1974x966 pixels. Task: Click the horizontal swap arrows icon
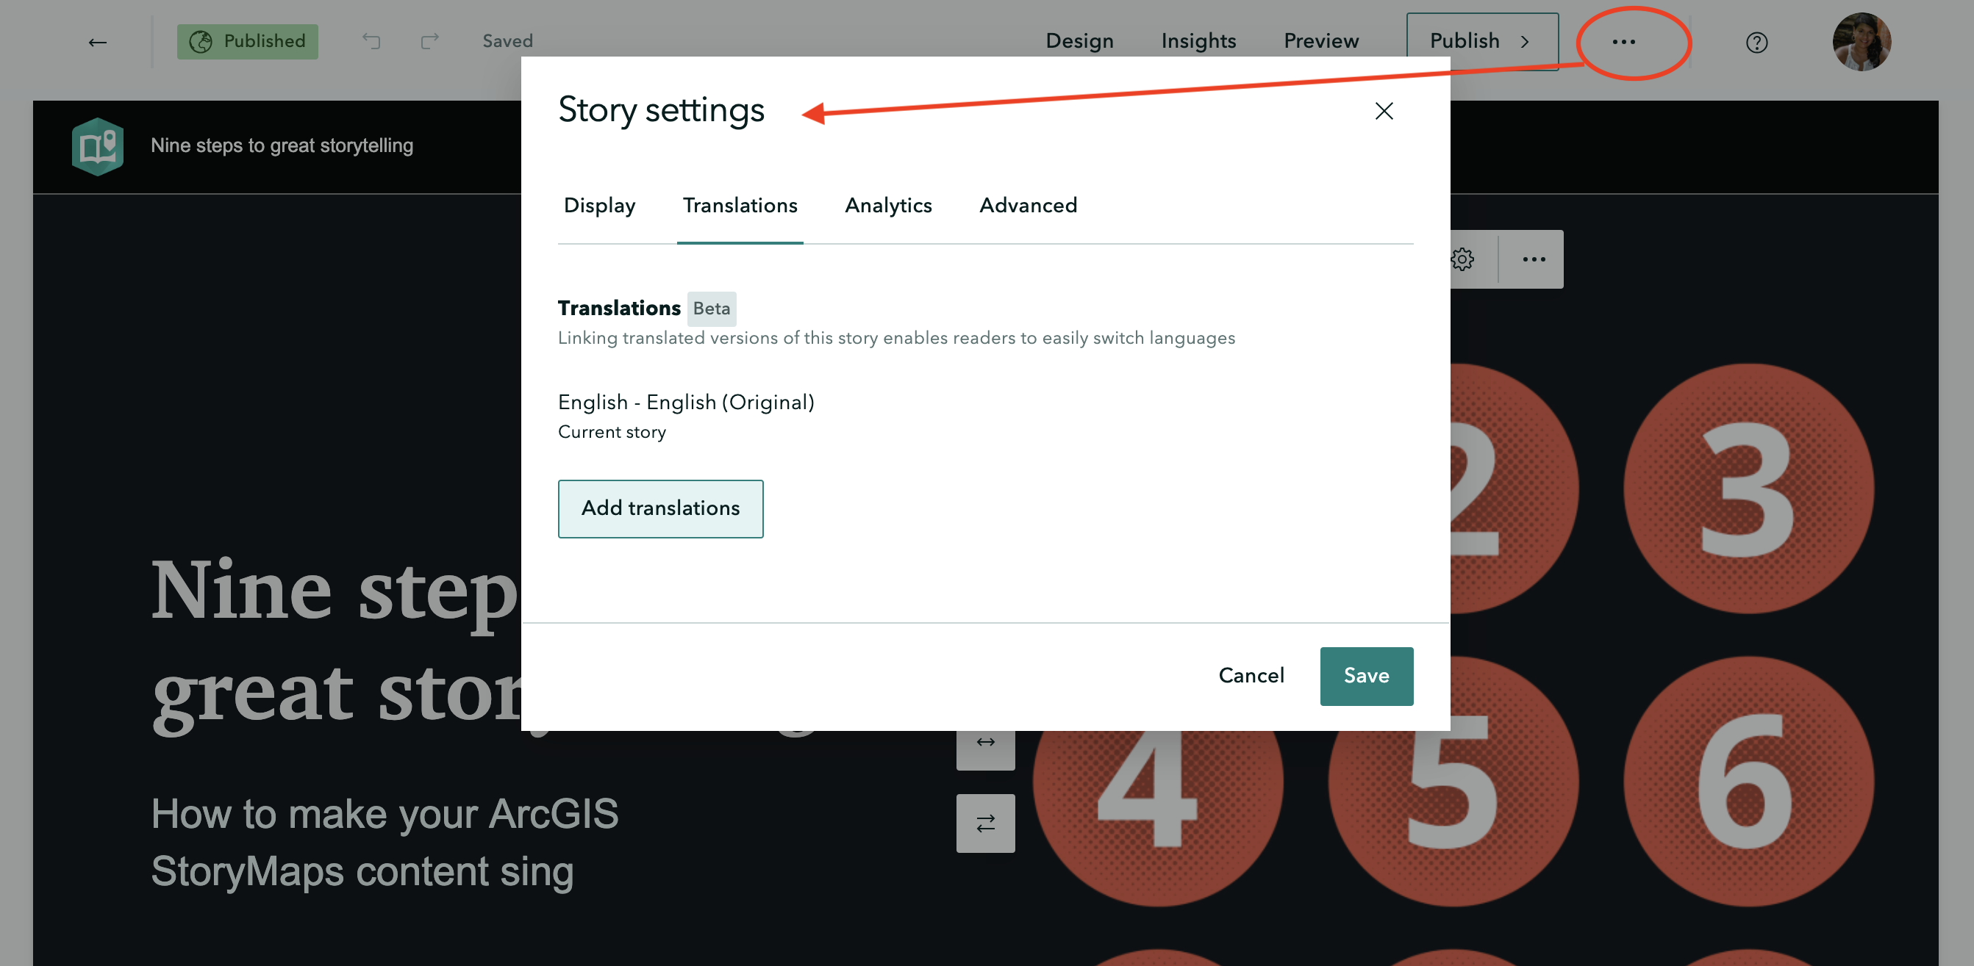[984, 741]
